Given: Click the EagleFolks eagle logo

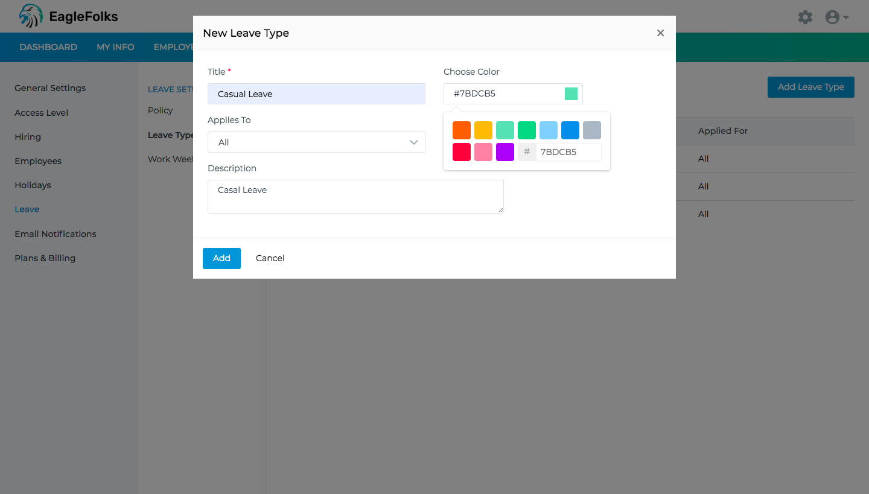Looking at the screenshot, I should tap(31, 16).
